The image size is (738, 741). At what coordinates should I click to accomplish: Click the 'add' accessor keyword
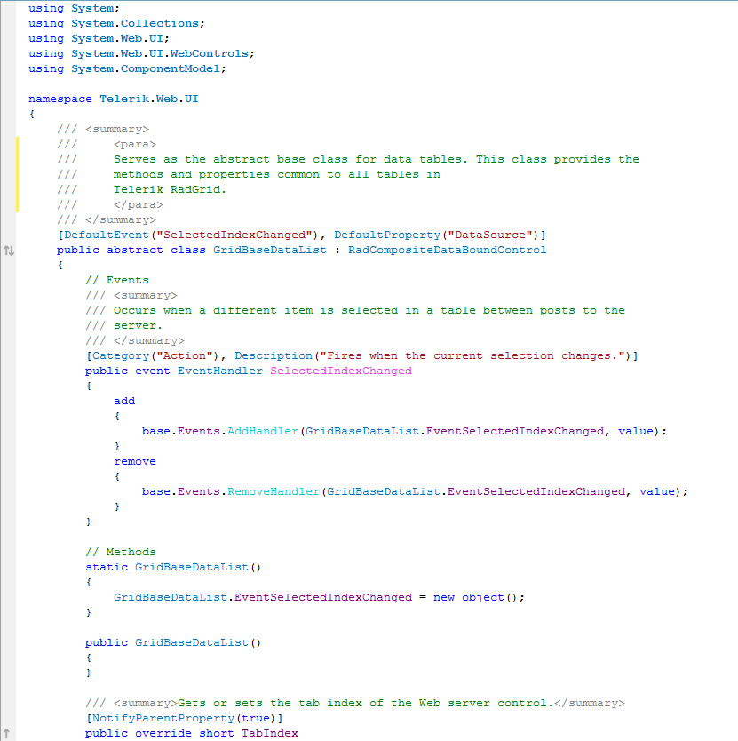pos(124,402)
